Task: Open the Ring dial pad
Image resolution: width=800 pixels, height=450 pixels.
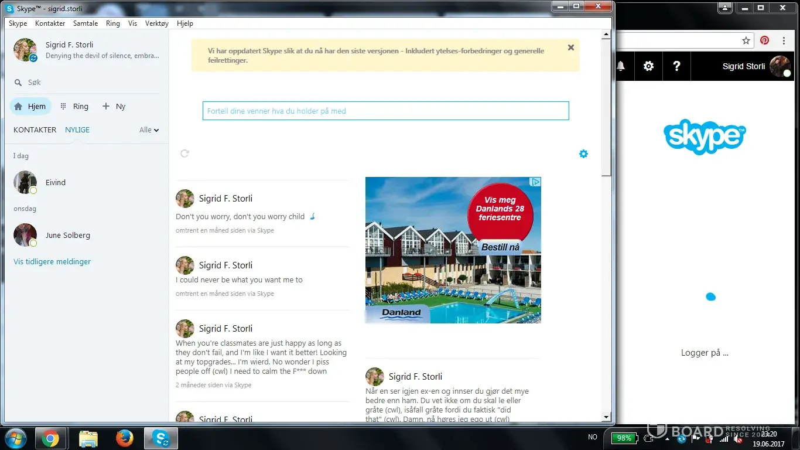Action: click(74, 107)
